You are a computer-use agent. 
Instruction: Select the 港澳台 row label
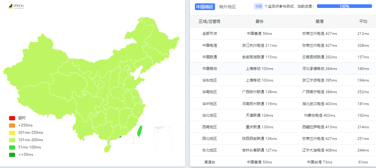point(210,162)
